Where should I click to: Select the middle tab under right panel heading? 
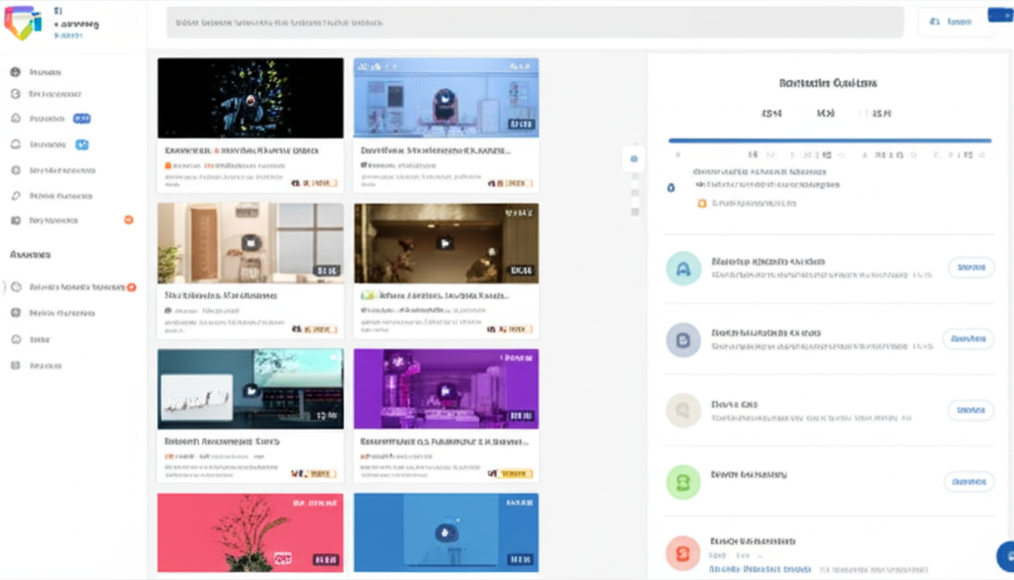825,114
